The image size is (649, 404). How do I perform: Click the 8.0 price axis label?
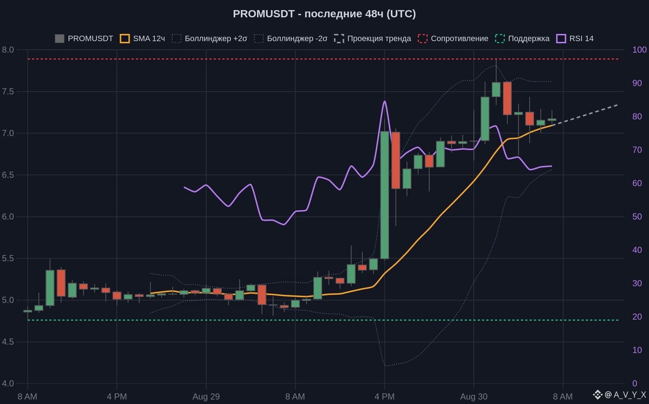coord(8,50)
